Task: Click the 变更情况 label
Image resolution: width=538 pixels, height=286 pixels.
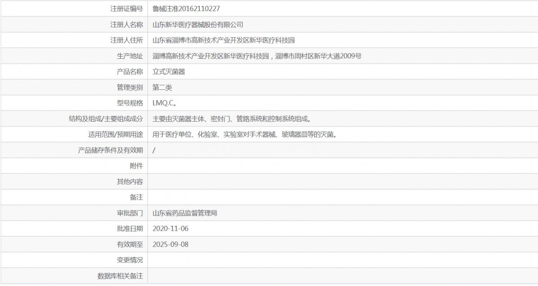Action: click(x=130, y=260)
